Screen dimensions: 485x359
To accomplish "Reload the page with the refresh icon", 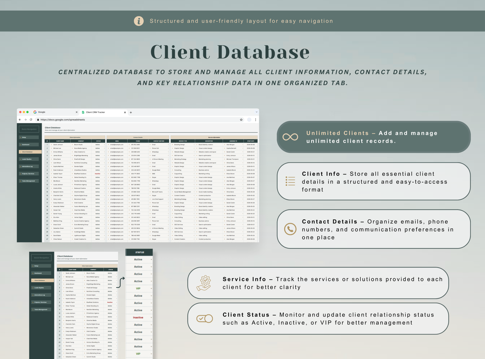I will click(x=31, y=120).
